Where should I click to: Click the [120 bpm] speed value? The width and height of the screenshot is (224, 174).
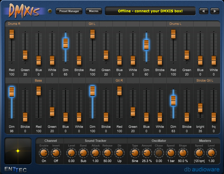199,161
